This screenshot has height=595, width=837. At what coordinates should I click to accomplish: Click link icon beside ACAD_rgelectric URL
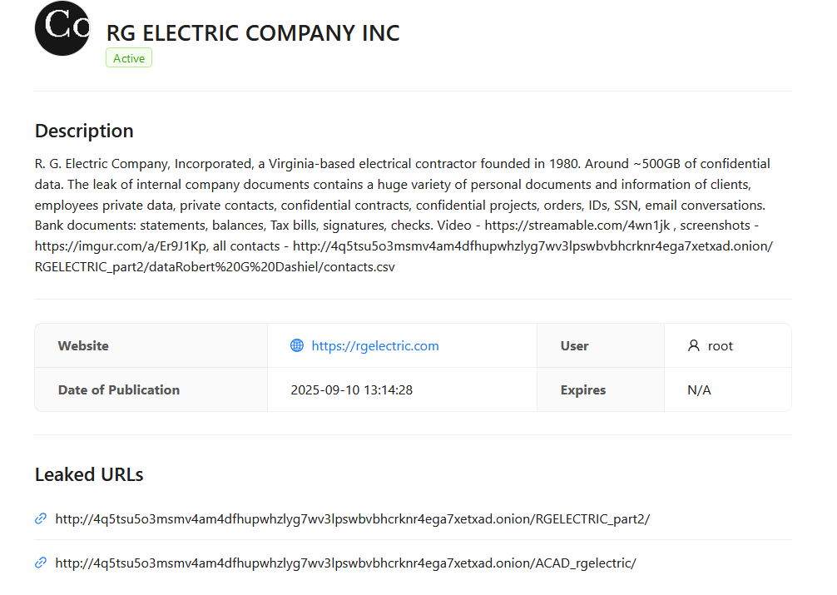tap(41, 563)
